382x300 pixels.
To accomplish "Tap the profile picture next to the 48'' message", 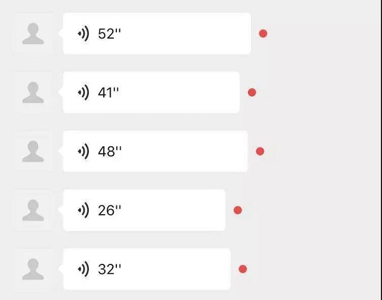I will pyautogui.click(x=33, y=151).
